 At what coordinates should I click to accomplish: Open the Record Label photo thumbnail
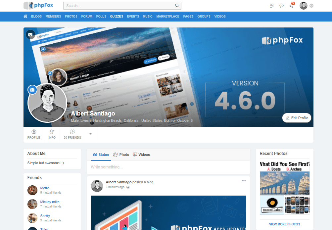tap(272, 205)
